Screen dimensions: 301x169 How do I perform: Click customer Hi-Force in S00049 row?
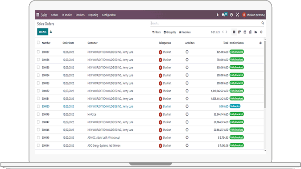[x=92, y=114]
